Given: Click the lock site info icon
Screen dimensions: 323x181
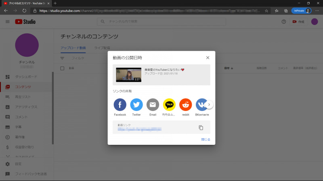Looking at the screenshot, I should [35, 11].
